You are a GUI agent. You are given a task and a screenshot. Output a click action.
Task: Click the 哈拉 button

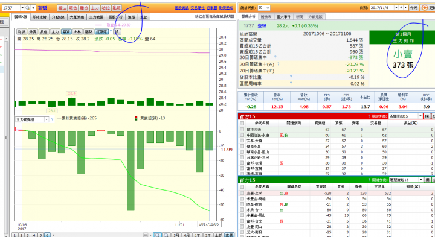point(106,8)
